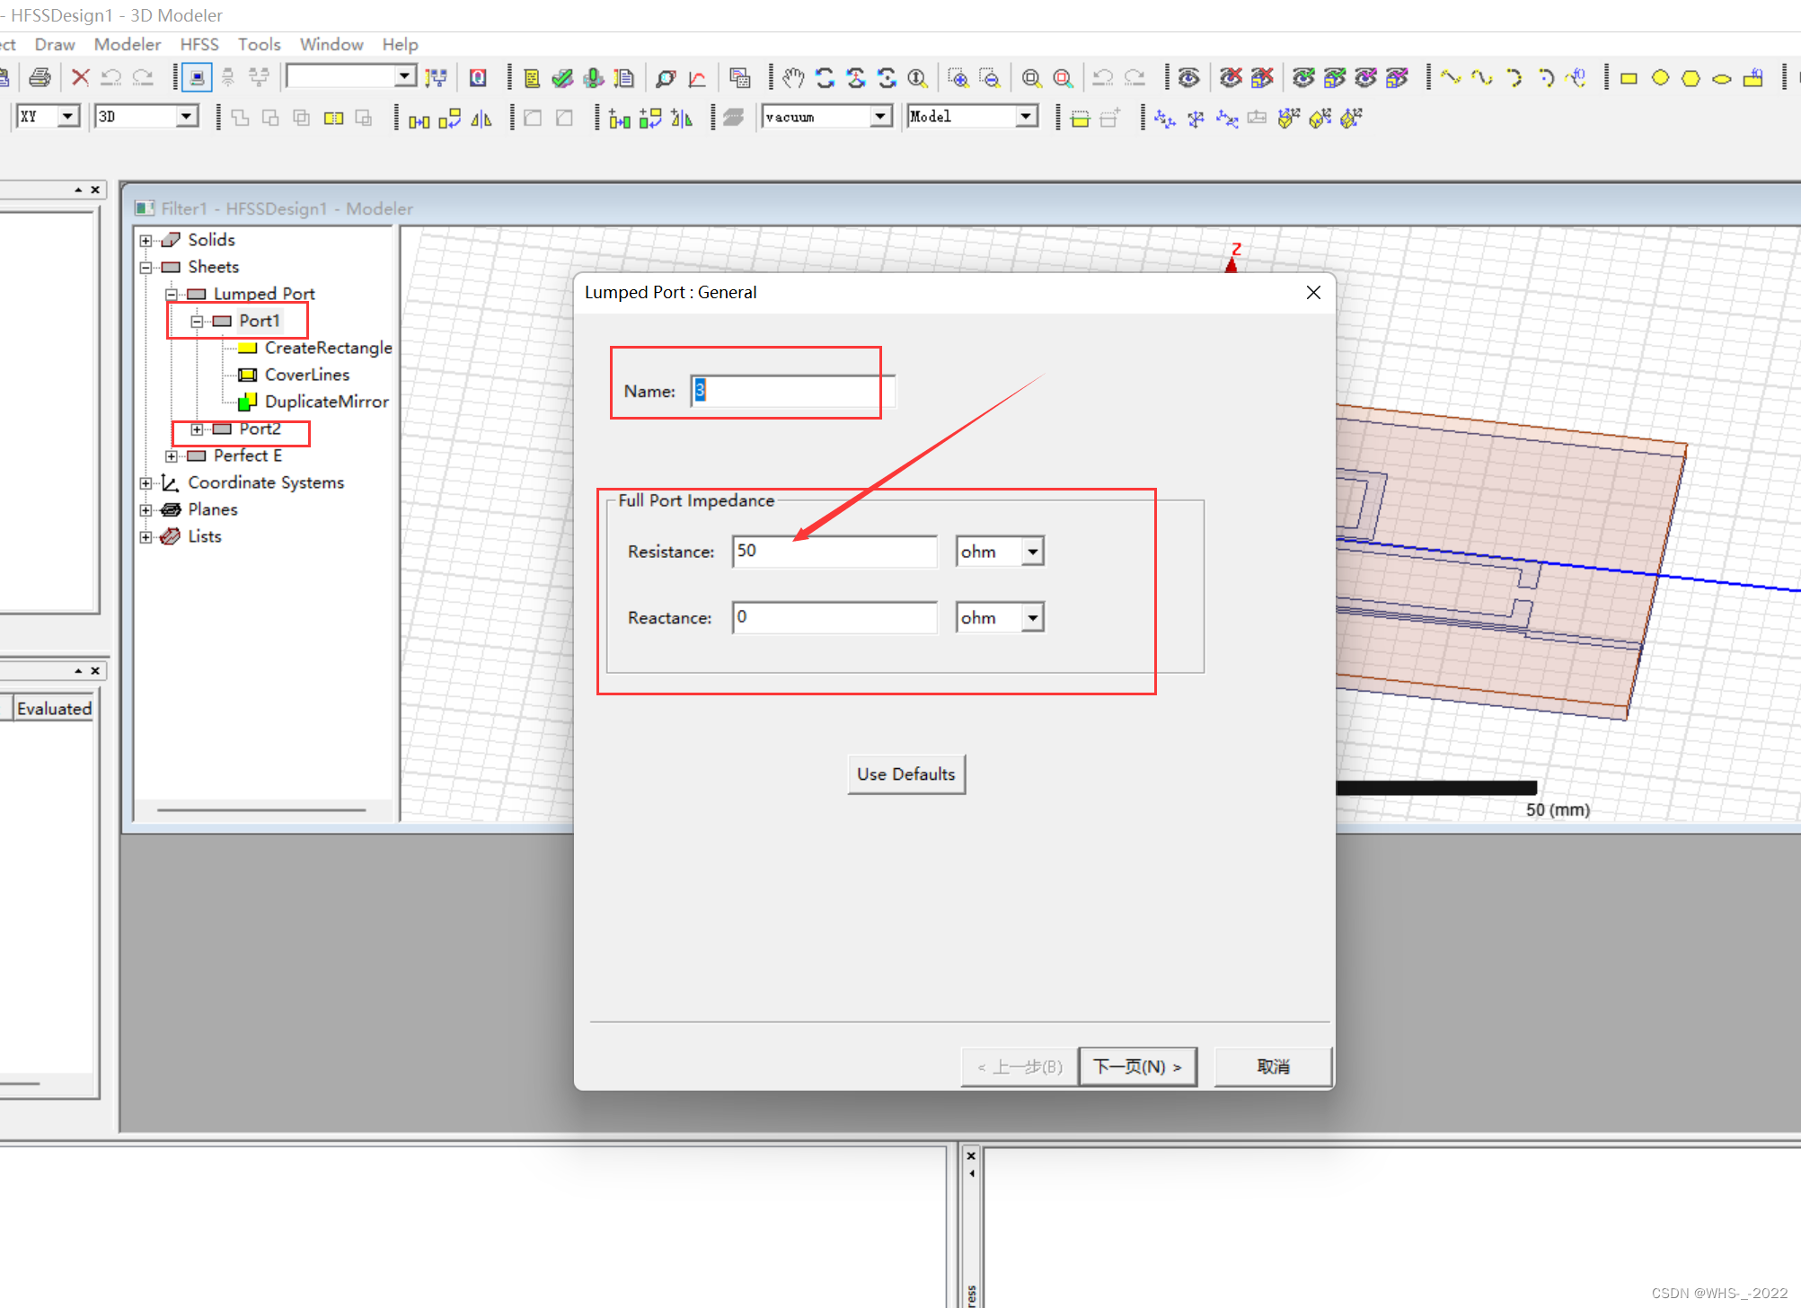Click the Print toolbar icon
Image resolution: width=1801 pixels, height=1308 pixels.
[x=39, y=78]
